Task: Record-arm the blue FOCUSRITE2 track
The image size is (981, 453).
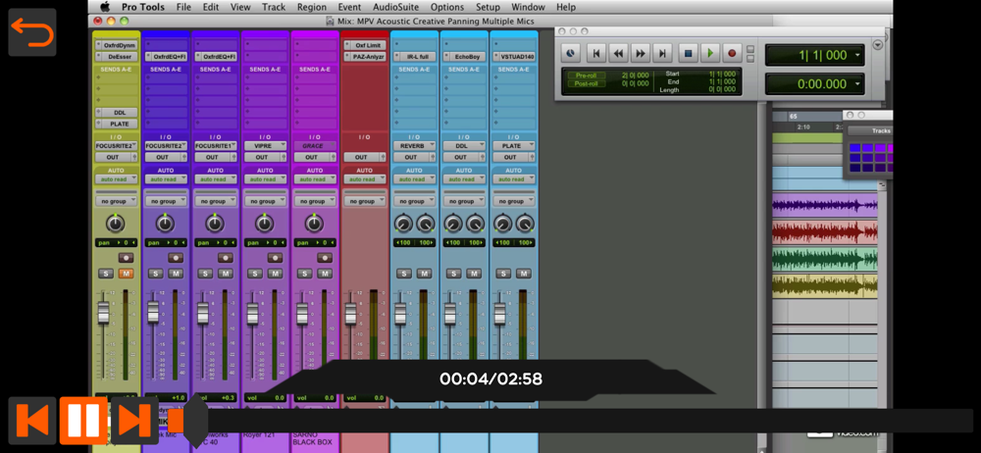Action: click(176, 257)
